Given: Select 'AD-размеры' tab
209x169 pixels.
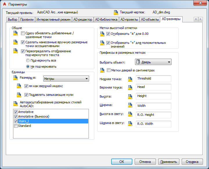Looking at the screenshot, I should point(171,19).
